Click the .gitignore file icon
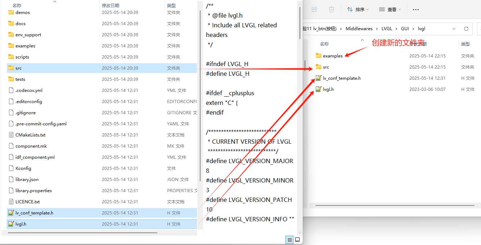The width and height of the screenshot is (481, 245). coord(11,113)
